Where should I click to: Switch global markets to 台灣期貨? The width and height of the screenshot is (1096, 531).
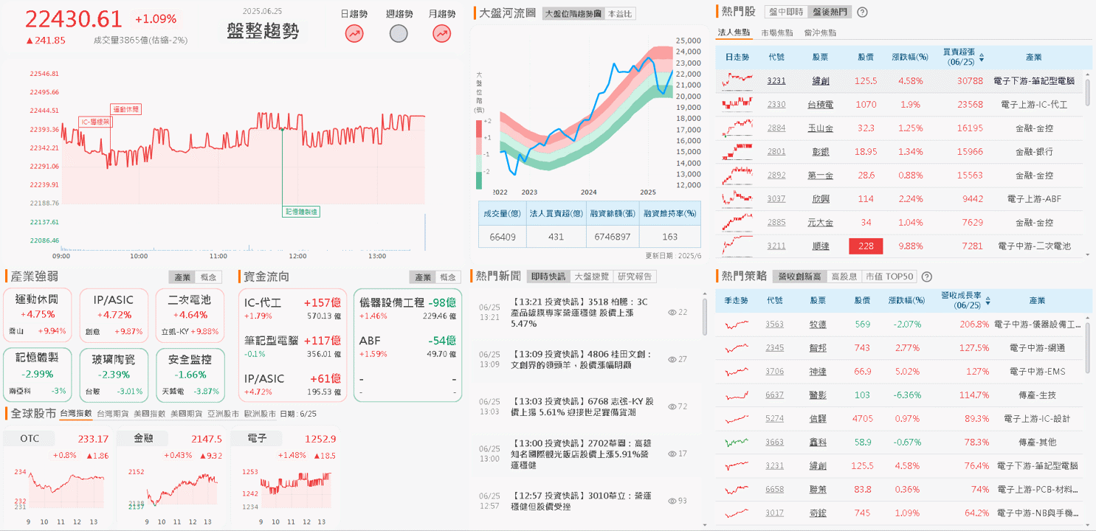pos(114,414)
